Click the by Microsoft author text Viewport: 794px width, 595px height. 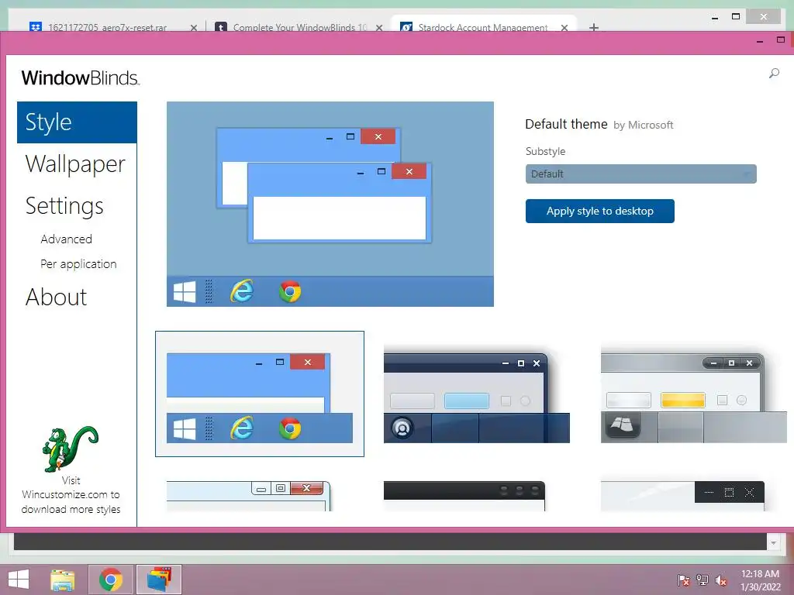coord(643,125)
